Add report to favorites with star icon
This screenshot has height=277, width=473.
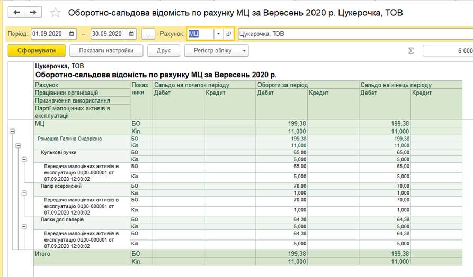[55, 13]
